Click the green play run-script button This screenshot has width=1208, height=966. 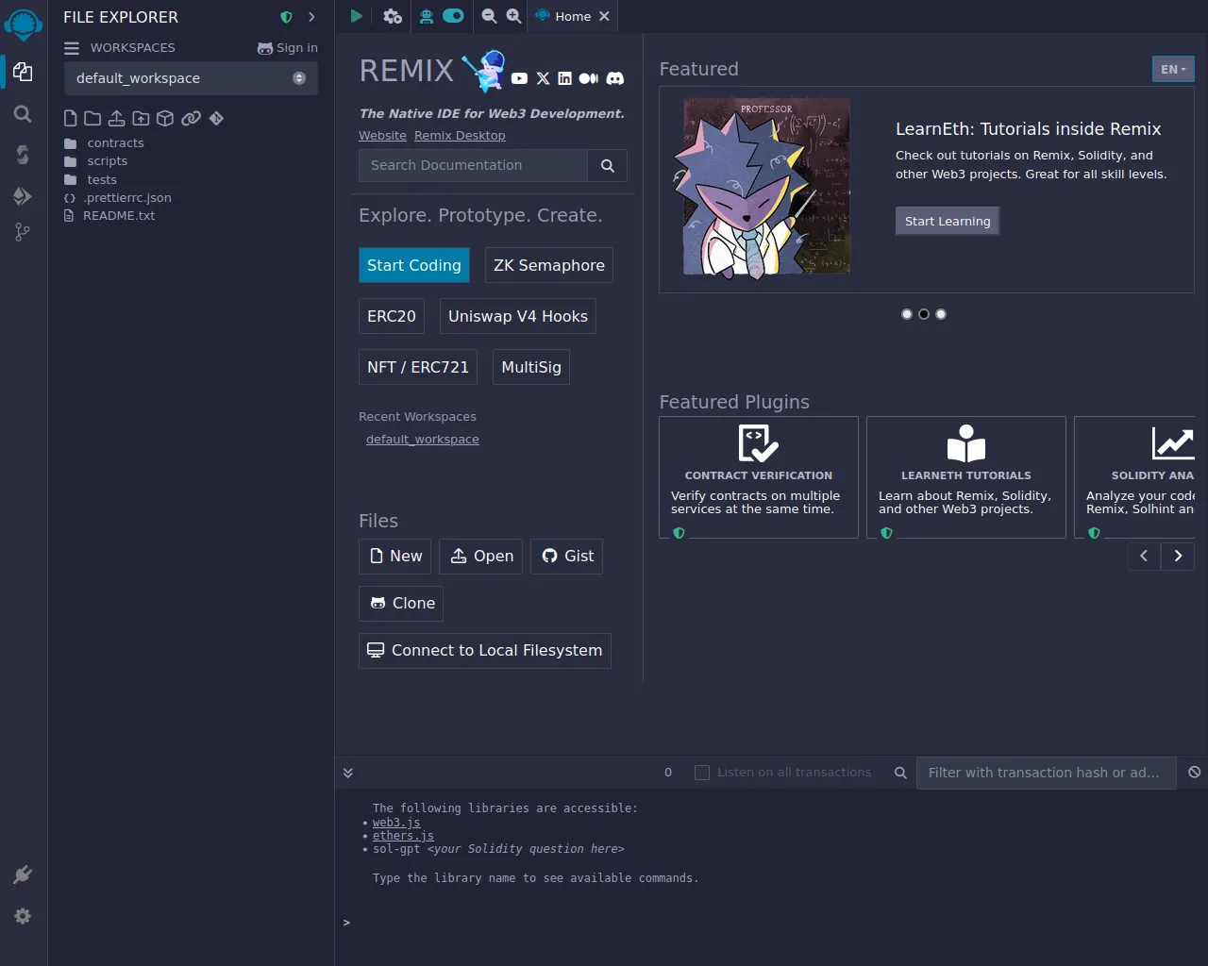[357, 16]
